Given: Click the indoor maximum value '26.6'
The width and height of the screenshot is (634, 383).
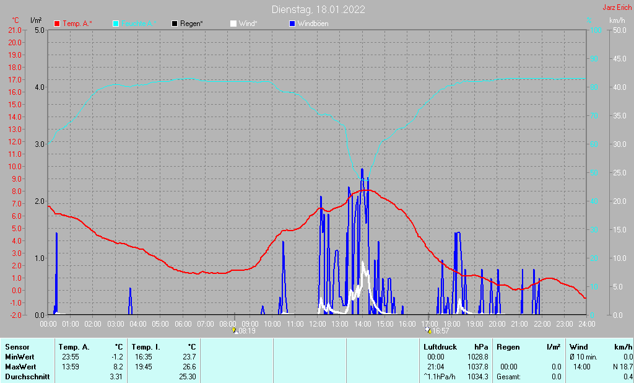Looking at the screenshot, I should point(189,366).
